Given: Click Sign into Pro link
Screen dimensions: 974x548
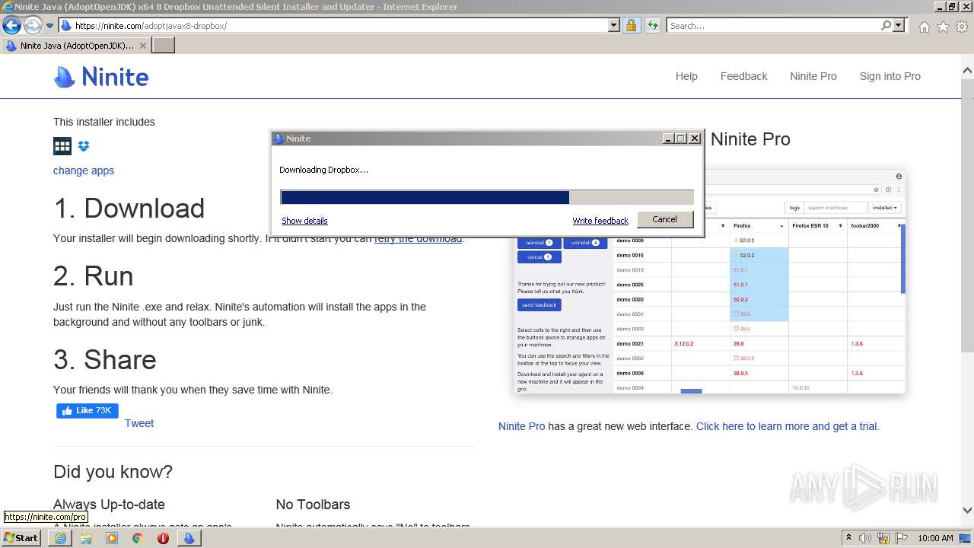Looking at the screenshot, I should tap(890, 76).
